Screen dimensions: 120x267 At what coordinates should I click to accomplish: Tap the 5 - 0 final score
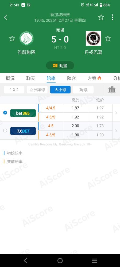coord(60,39)
